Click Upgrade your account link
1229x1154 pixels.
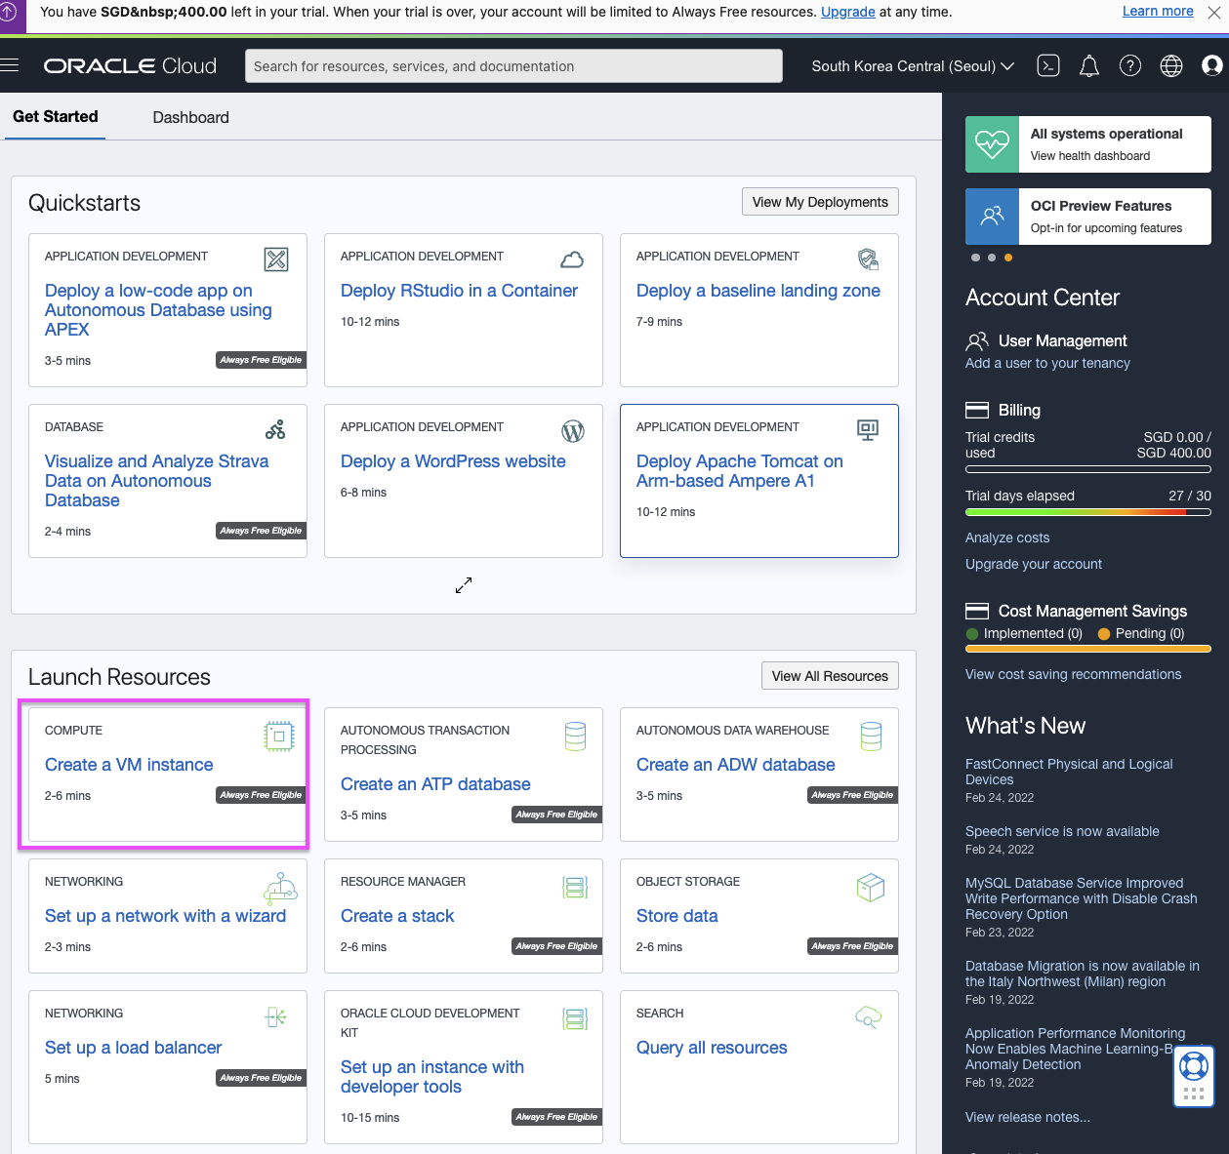(x=1034, y=564)
